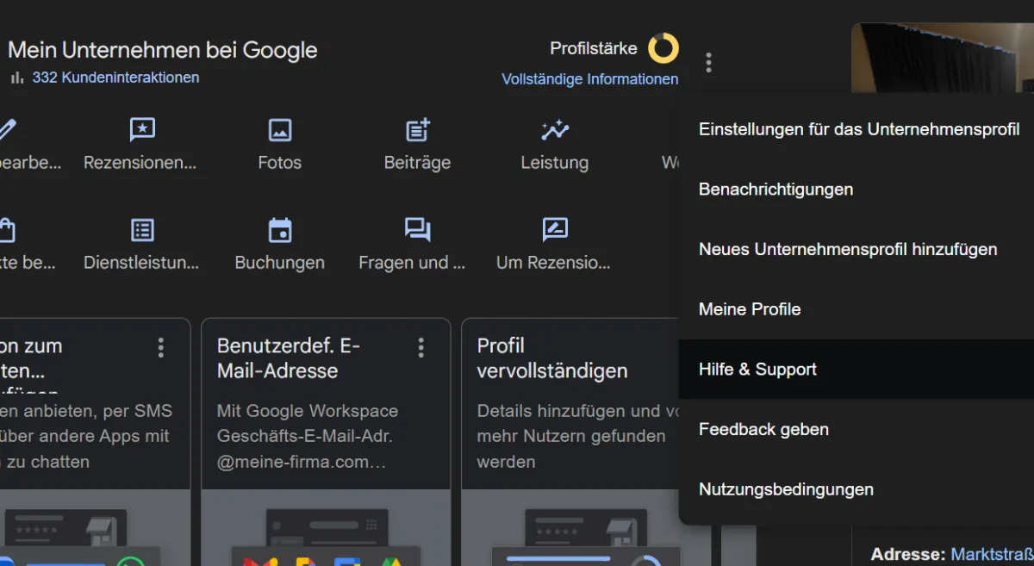Click the Marktstraße address link

(992, 554)
